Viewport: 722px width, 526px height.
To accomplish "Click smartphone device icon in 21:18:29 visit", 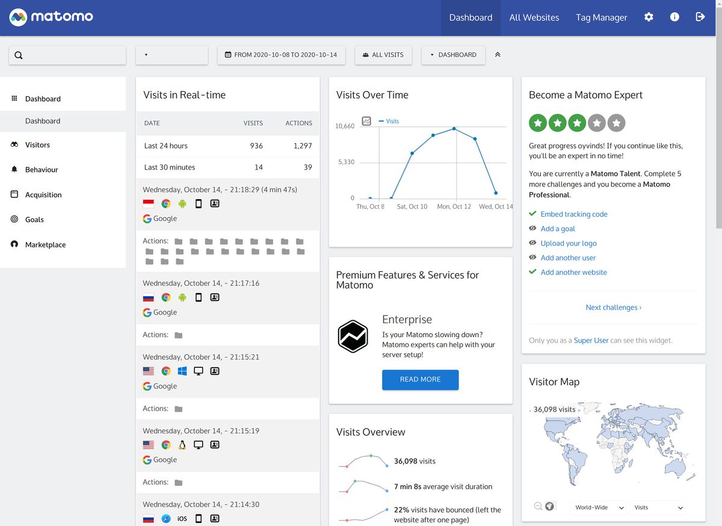I will (x=199, y=203).
